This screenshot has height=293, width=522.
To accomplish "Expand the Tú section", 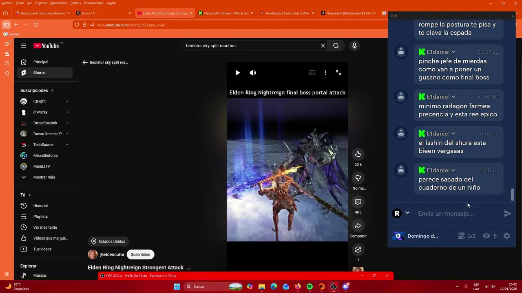I will 26,195.
